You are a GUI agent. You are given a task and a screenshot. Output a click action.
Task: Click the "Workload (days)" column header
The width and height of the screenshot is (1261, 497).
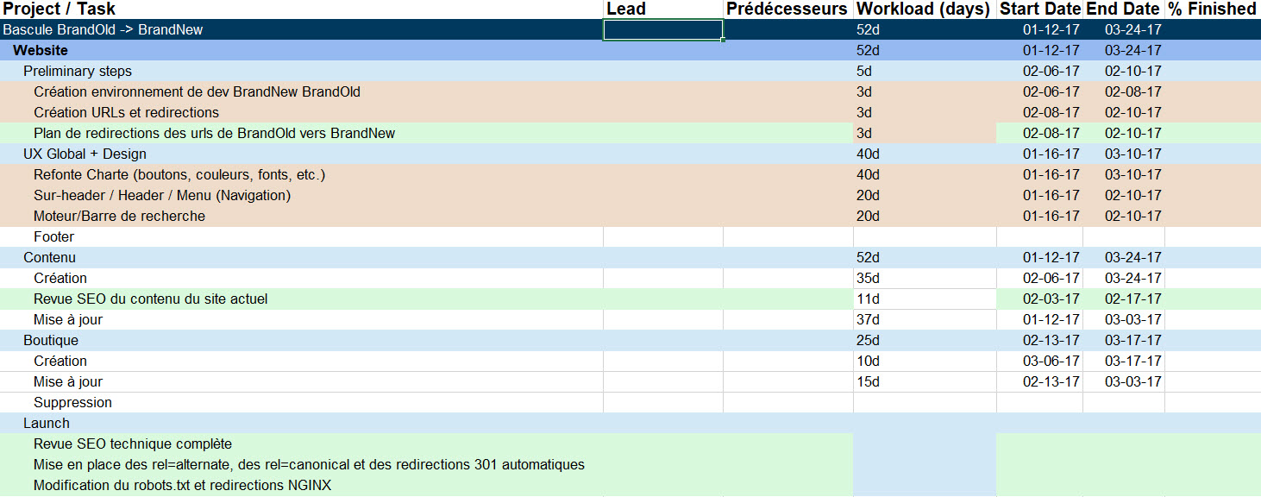(922, 9)
